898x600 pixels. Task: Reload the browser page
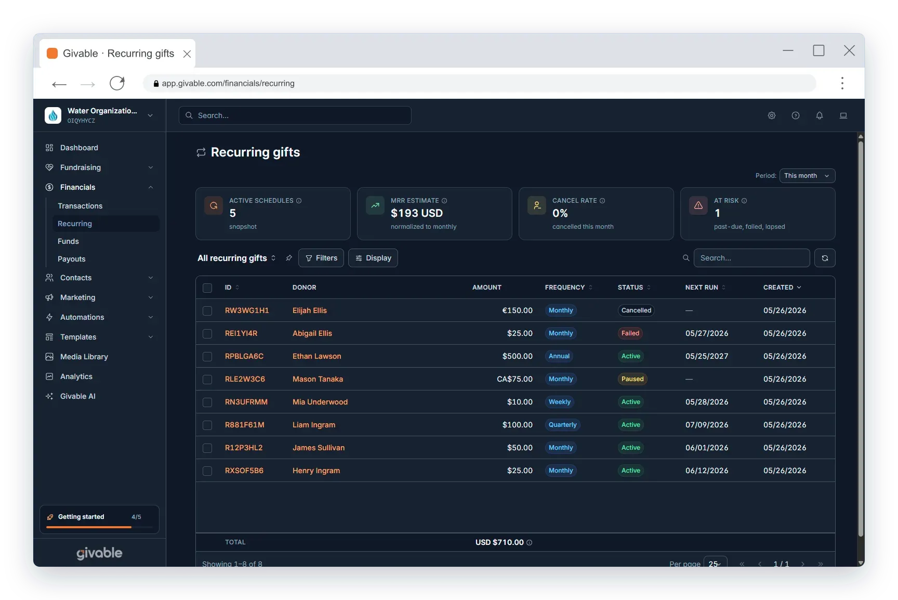[x=117, y=83]
